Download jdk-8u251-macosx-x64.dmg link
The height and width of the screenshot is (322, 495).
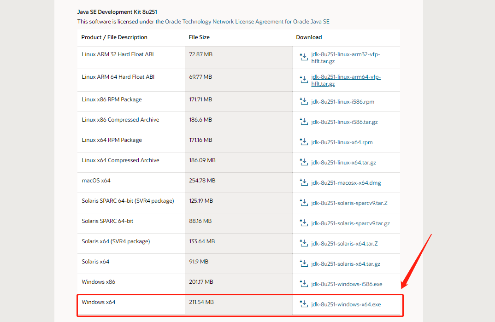[x=346, y=182]
